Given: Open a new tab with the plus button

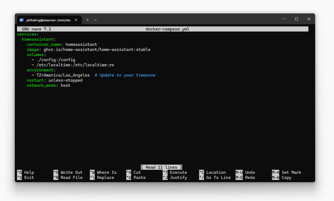Looking at the screenshot, I should (87, 20).
